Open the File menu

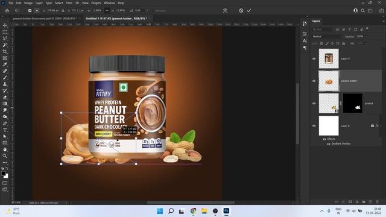[x=11, y=3]
